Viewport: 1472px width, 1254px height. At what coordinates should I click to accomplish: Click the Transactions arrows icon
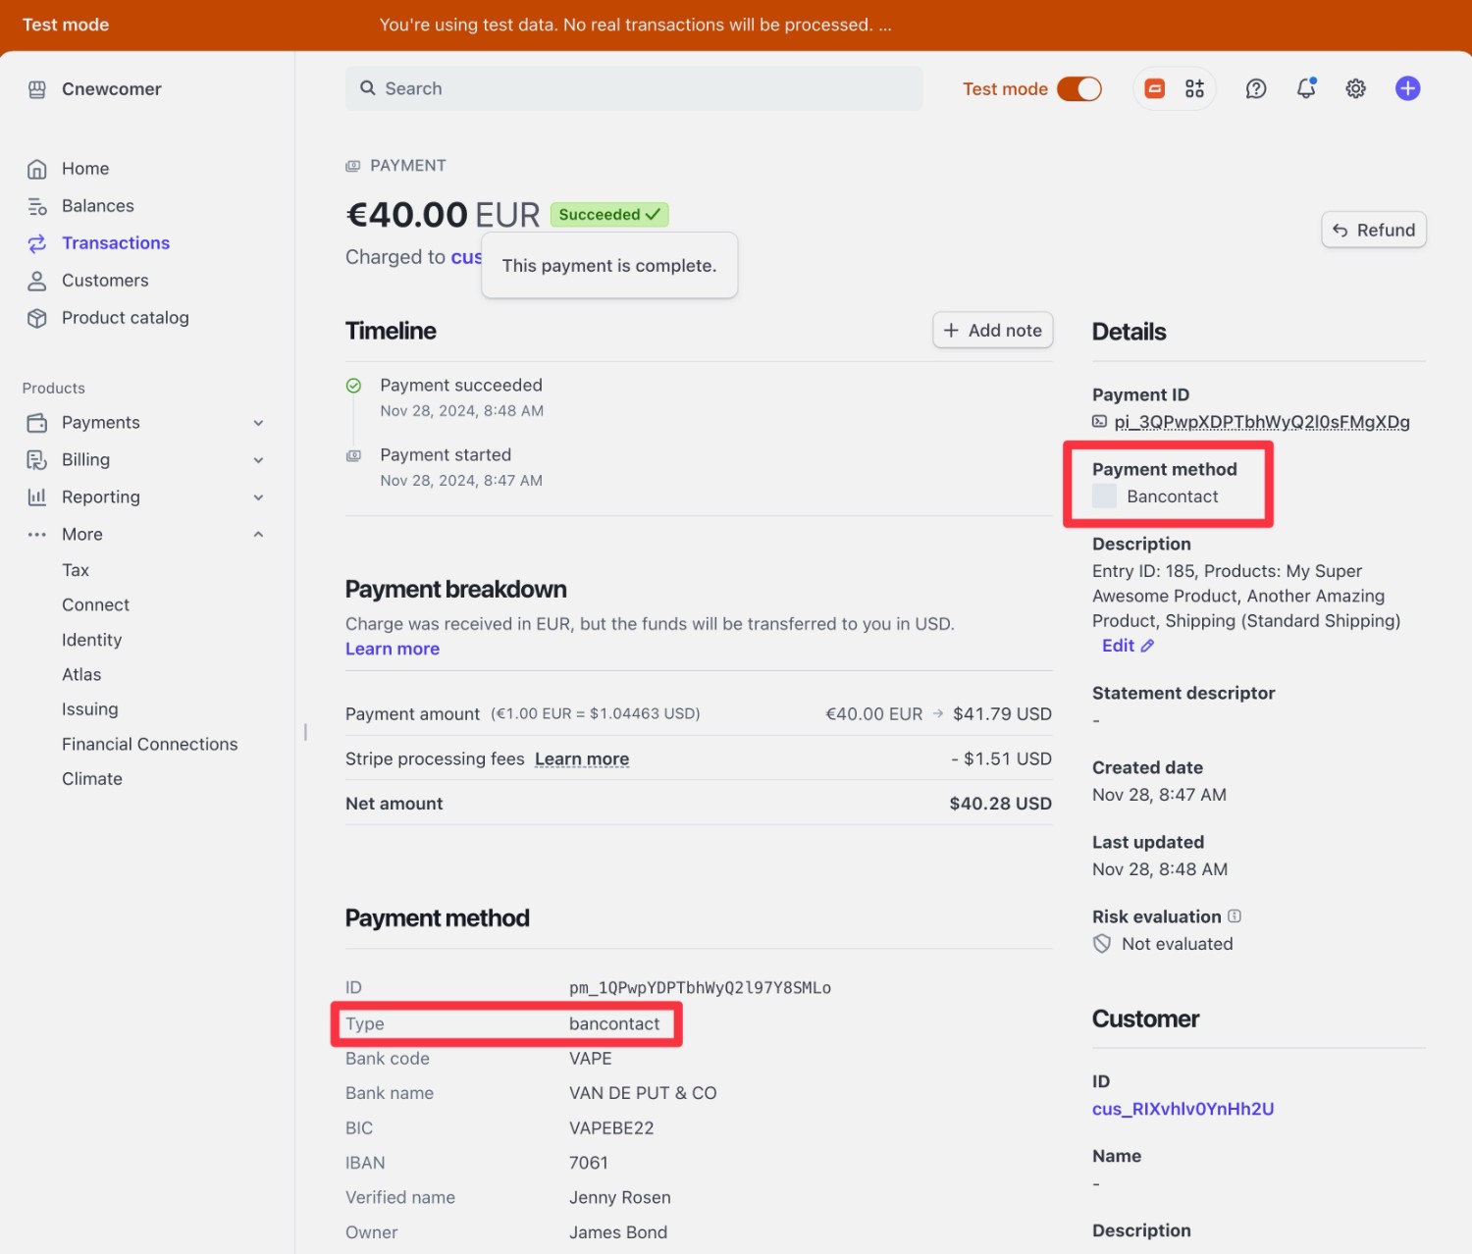click(x=37, y=243)
